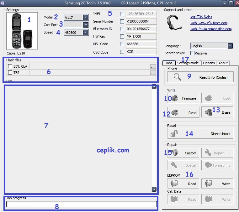This screenshot has height=212, width=239.
Task: Open the Model dropdown showing A117
Action: (x=76, y=17)
